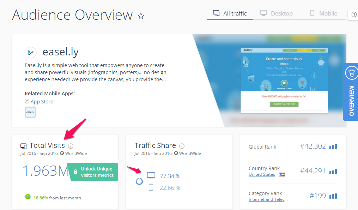Click the 77.34 % desktop share value
This screenshot has height=210, width=358.
170,176
